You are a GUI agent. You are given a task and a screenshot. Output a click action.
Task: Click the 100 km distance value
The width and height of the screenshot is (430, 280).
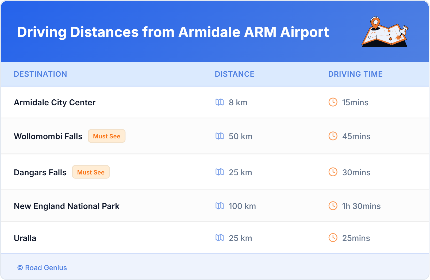pyautogui.click(x=242, y=206)
